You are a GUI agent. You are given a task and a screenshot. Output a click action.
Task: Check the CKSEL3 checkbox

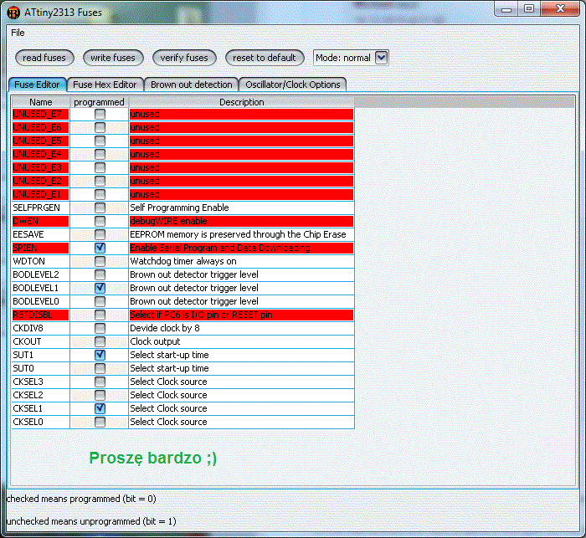100,382
